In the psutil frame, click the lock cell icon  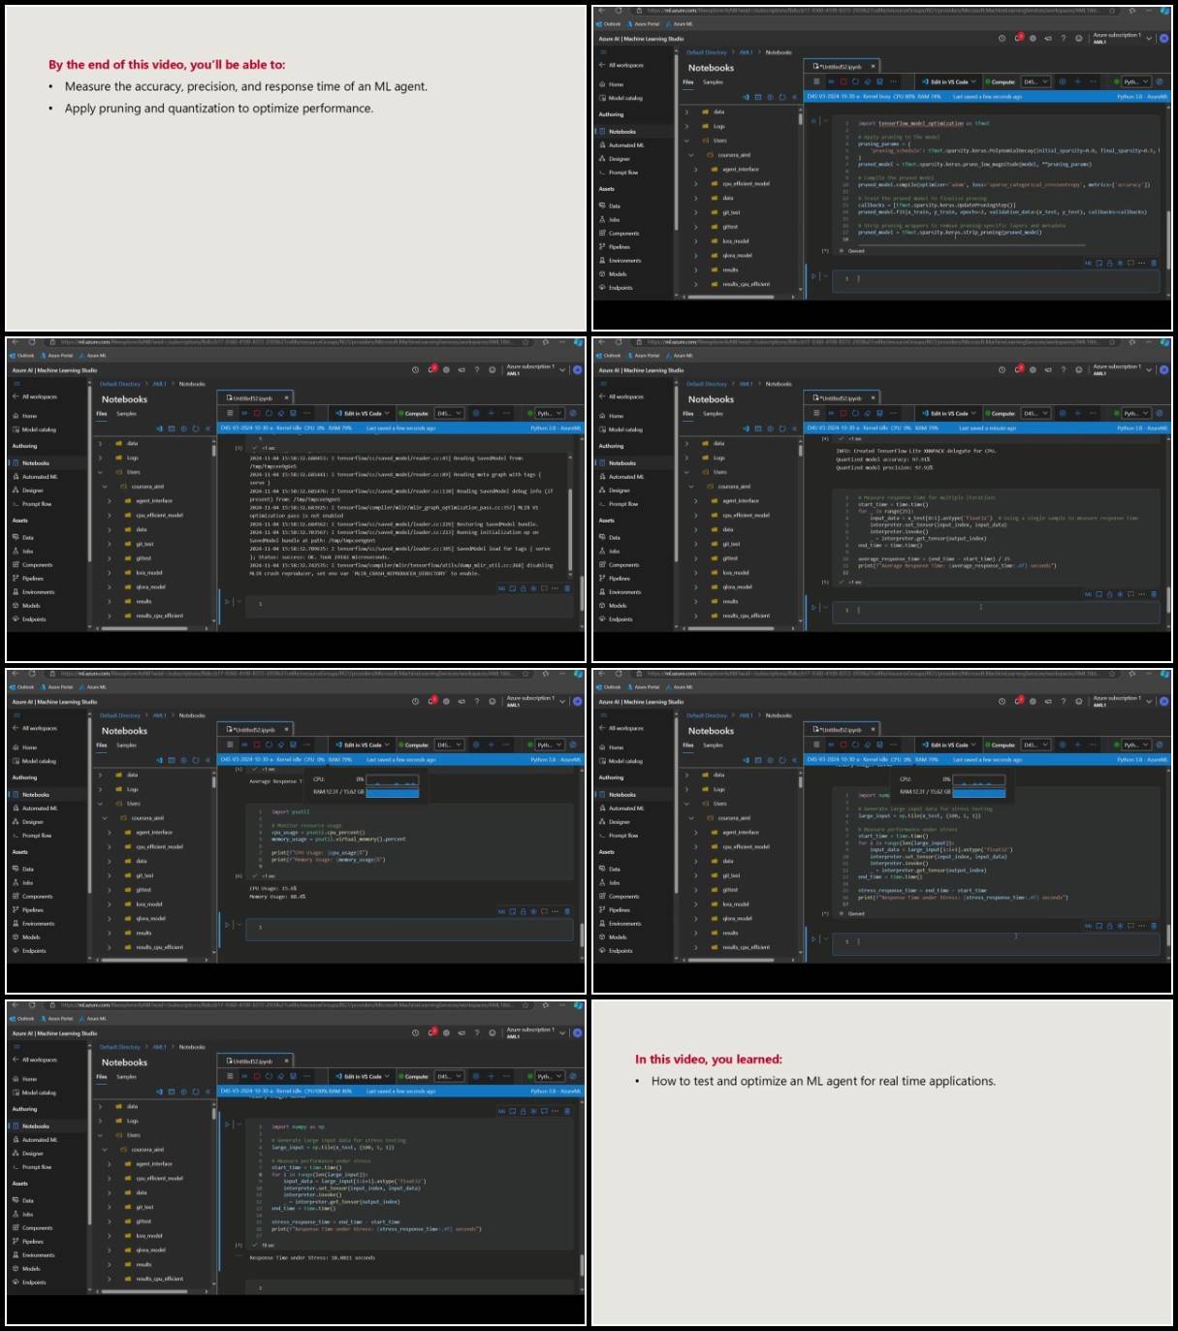pyautogui.click(x=523, y=911)
